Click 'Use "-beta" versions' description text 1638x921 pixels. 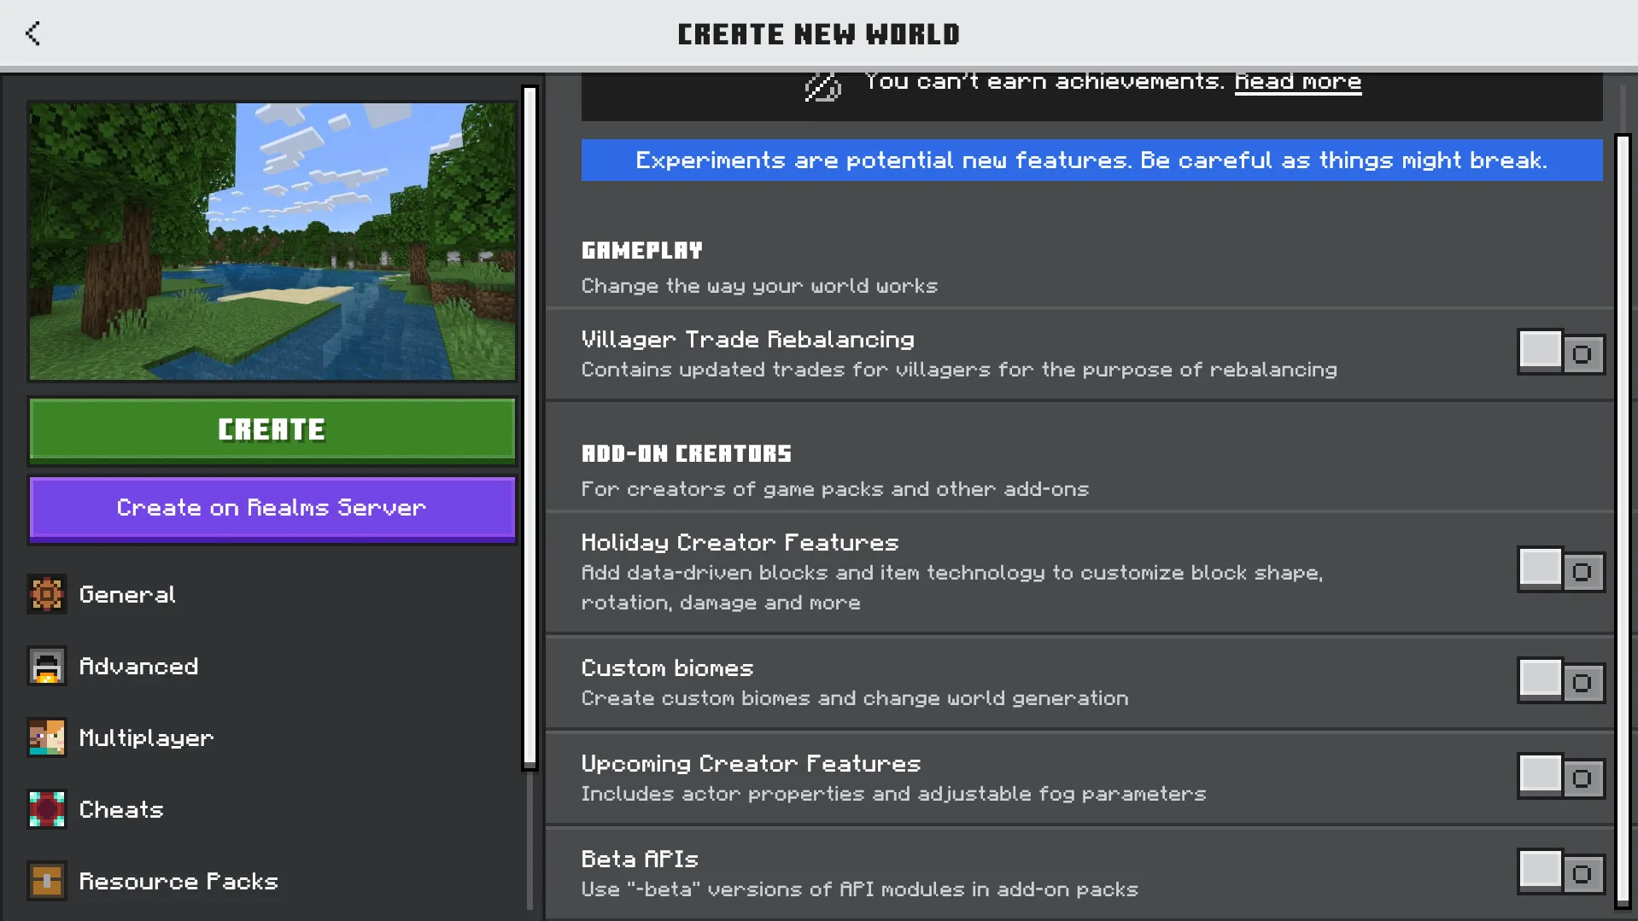click(859, 889)
